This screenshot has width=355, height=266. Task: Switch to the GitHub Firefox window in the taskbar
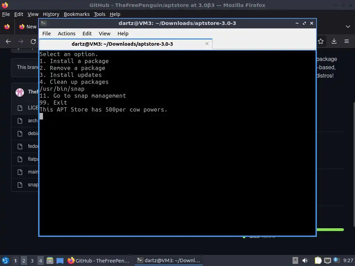click(x=99, y=260)
